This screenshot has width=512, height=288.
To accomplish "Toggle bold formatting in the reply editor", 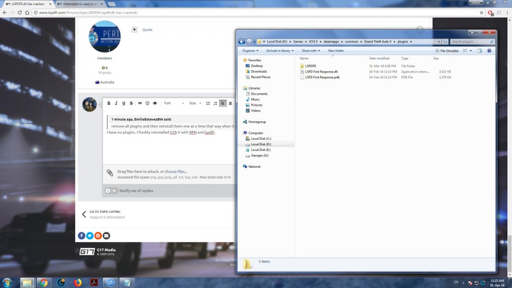I will click(109, 103).
